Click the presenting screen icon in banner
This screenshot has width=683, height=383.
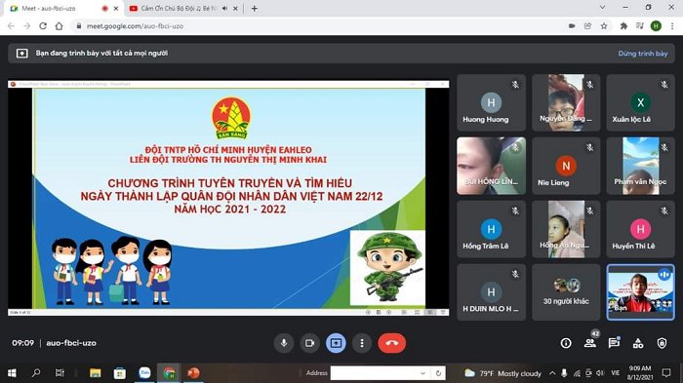coord(22,53)
